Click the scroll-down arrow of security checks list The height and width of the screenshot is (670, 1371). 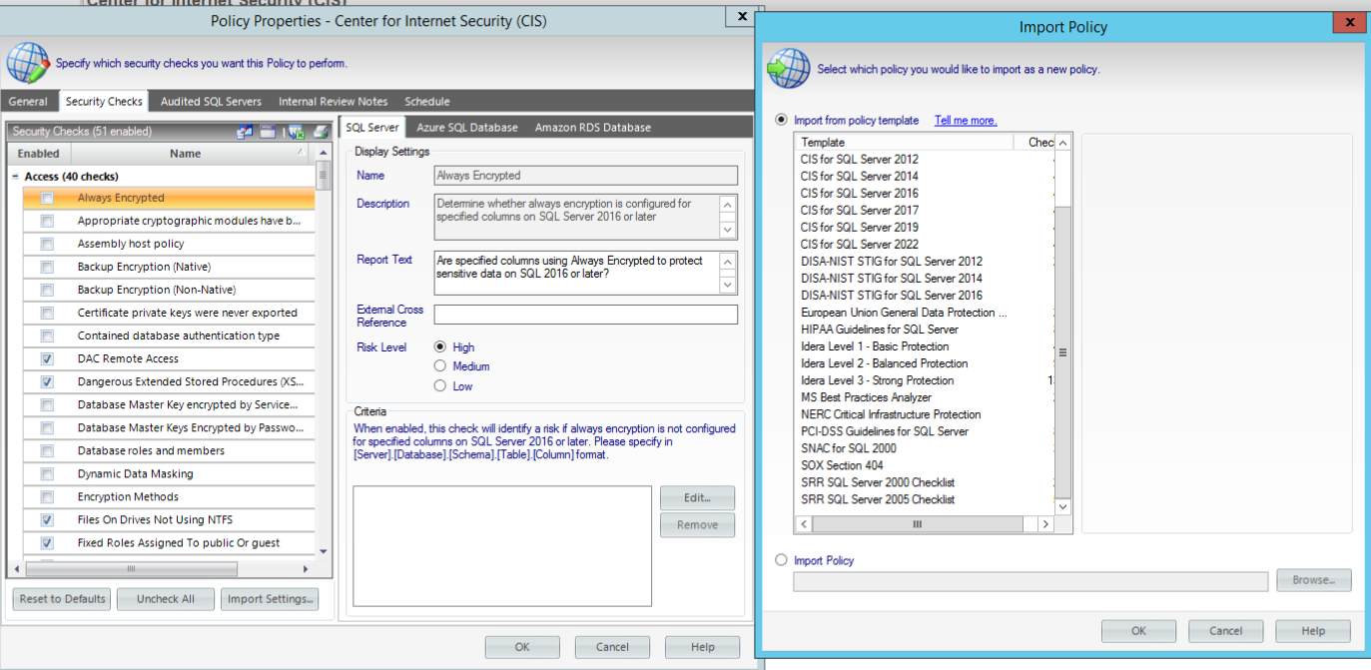324,551
